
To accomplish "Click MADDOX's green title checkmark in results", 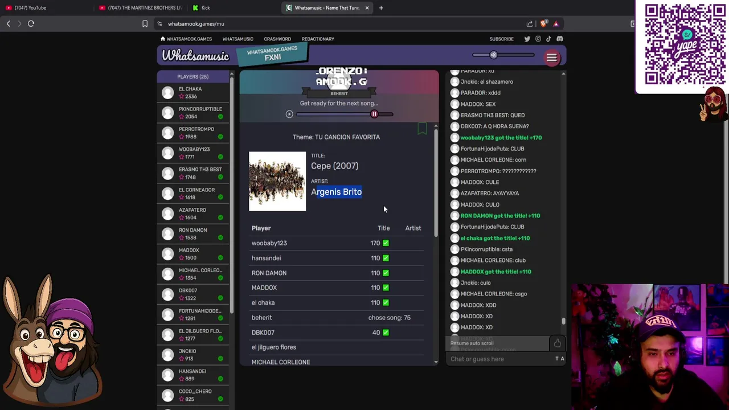I will (386, 288).
